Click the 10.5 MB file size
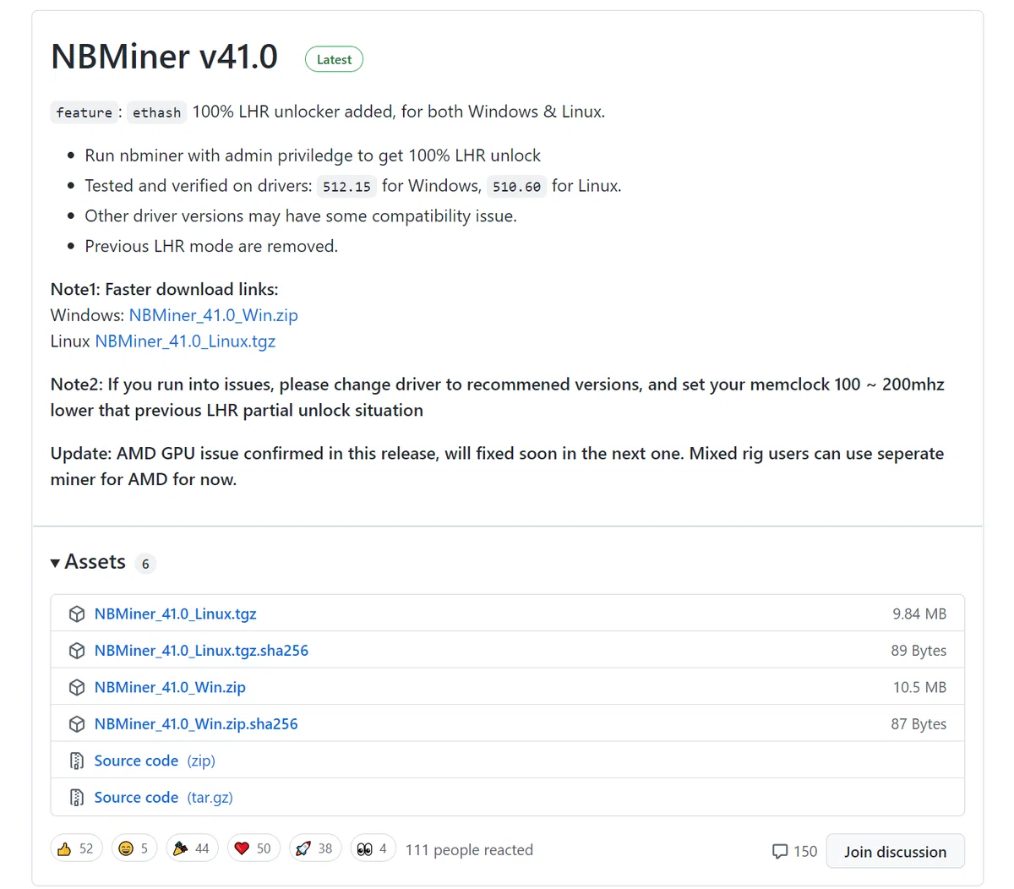This screenshot has width=1014, height=889. [x=919, y=688]
